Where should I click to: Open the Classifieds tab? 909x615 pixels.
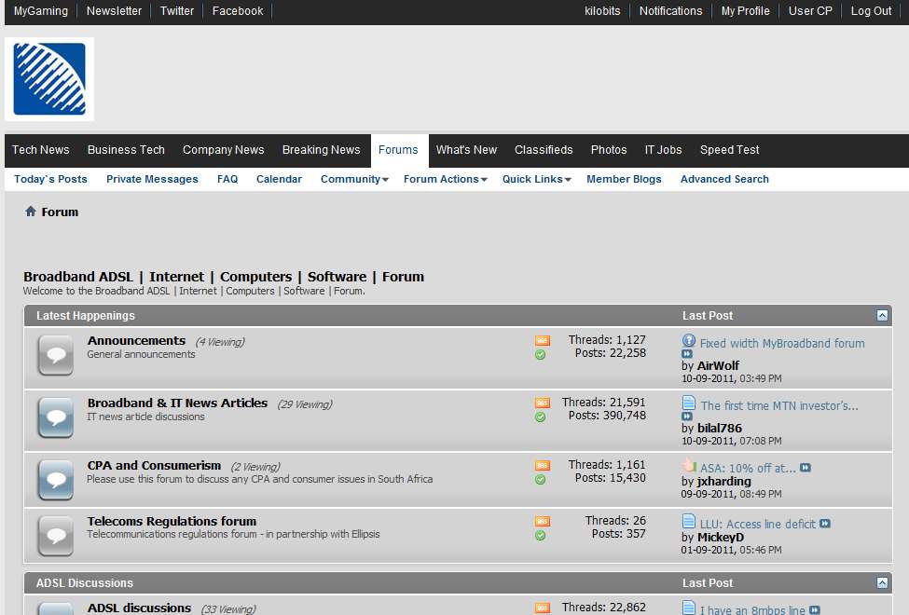coord(544,150)
